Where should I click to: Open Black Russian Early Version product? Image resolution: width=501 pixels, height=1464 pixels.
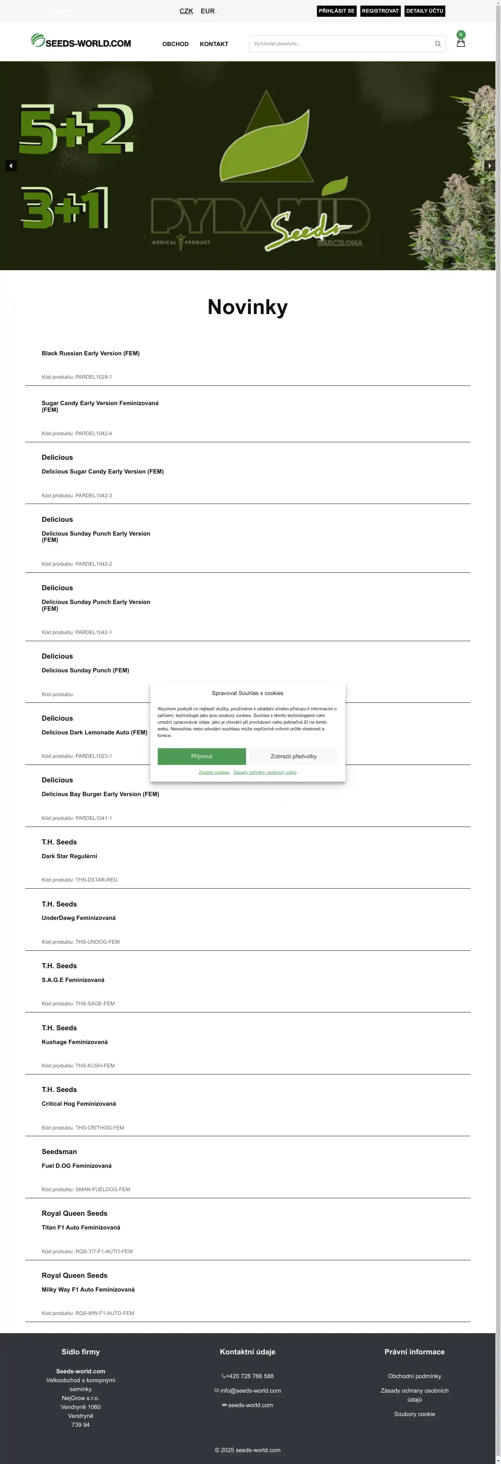91,353
